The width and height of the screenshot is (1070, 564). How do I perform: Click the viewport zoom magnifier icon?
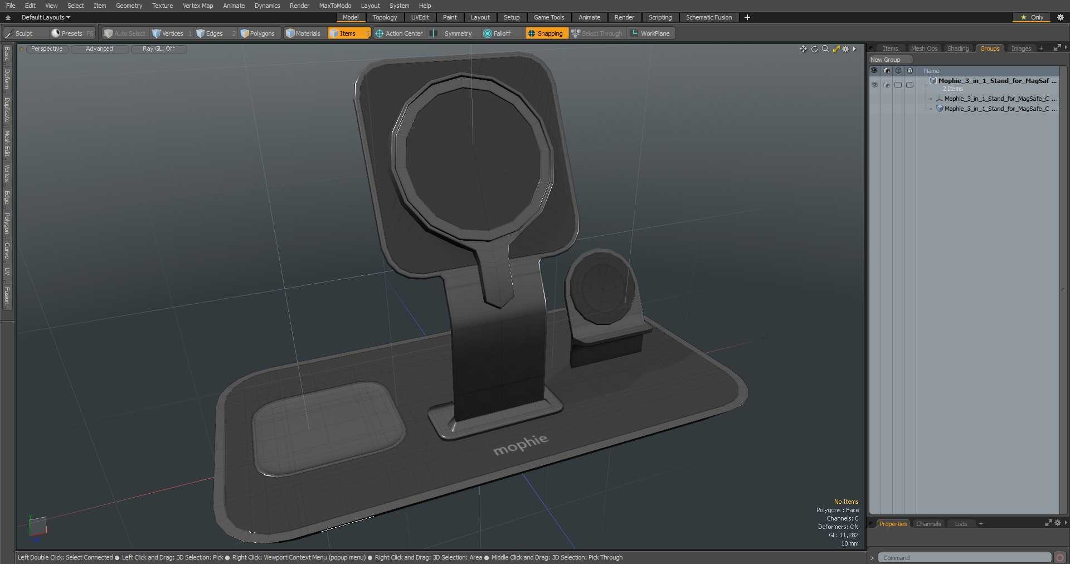[x=825, y=49]
